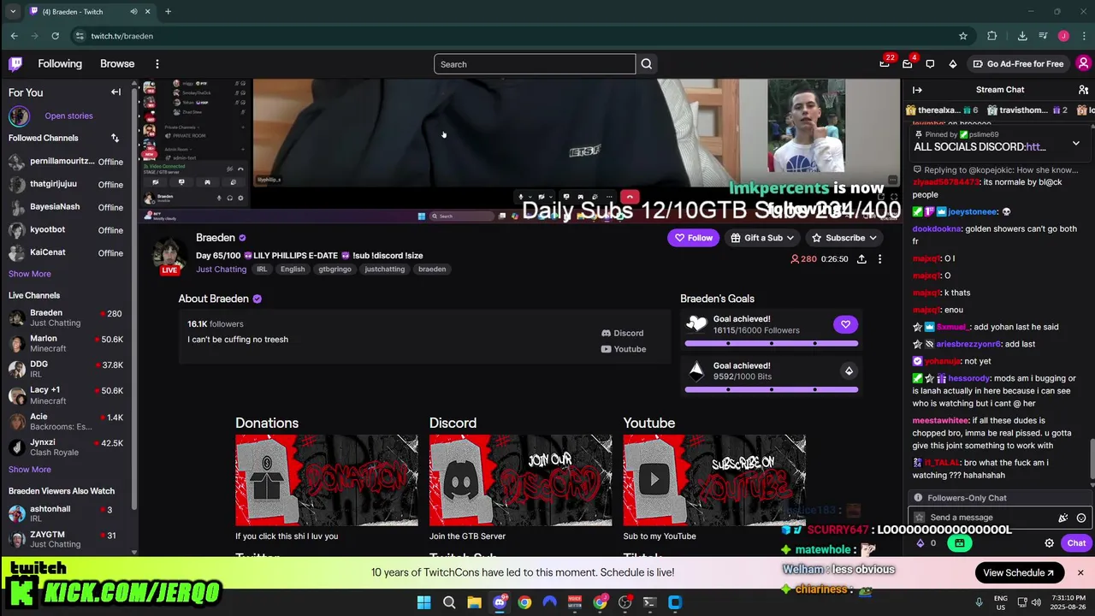This screenshot has height=616, width=1095.
Task: Open the Following tab
Action: click(x=60, y=64)
